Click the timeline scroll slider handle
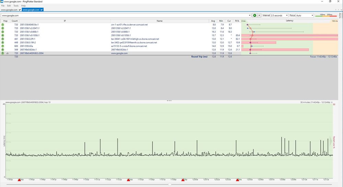Screen dimensions: 343x187 [x=170, y=185]
